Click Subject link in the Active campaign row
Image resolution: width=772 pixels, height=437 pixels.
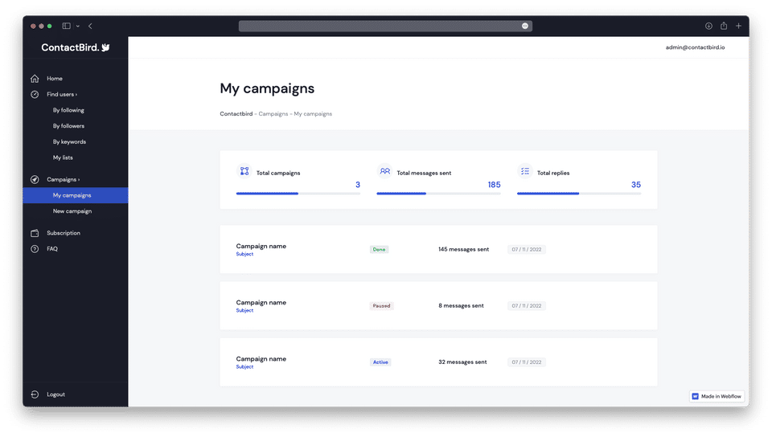pos(244,366)
